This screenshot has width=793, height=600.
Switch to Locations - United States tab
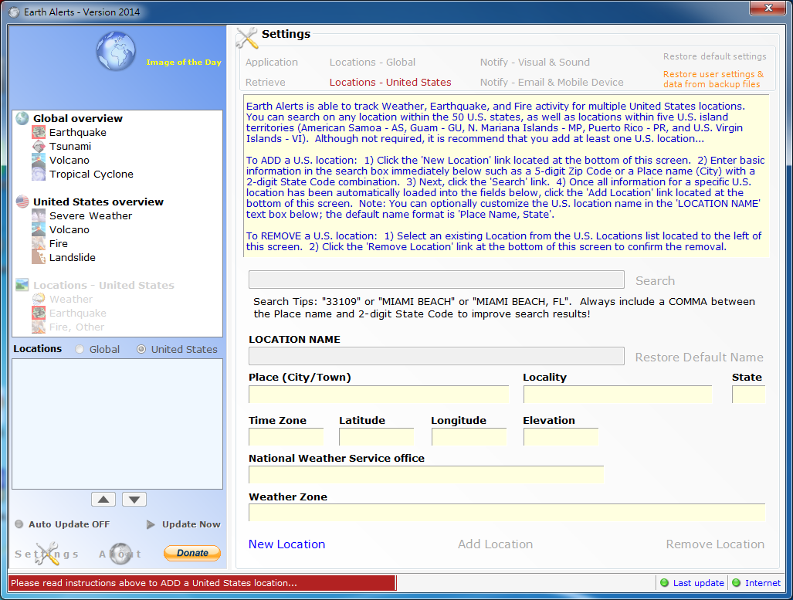tap(391, 82)
